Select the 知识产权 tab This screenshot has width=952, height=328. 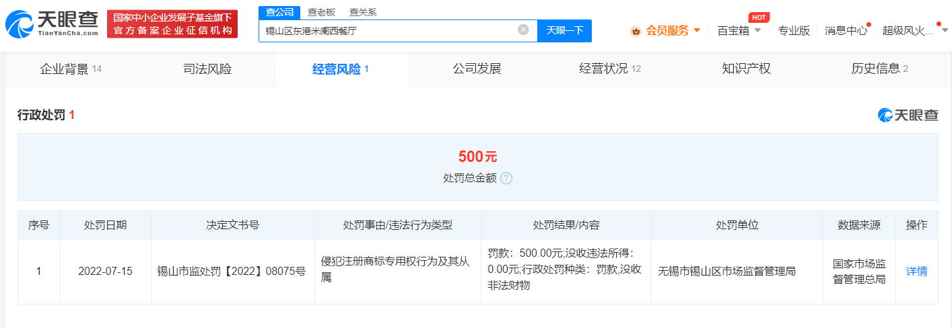coord(746,69)
